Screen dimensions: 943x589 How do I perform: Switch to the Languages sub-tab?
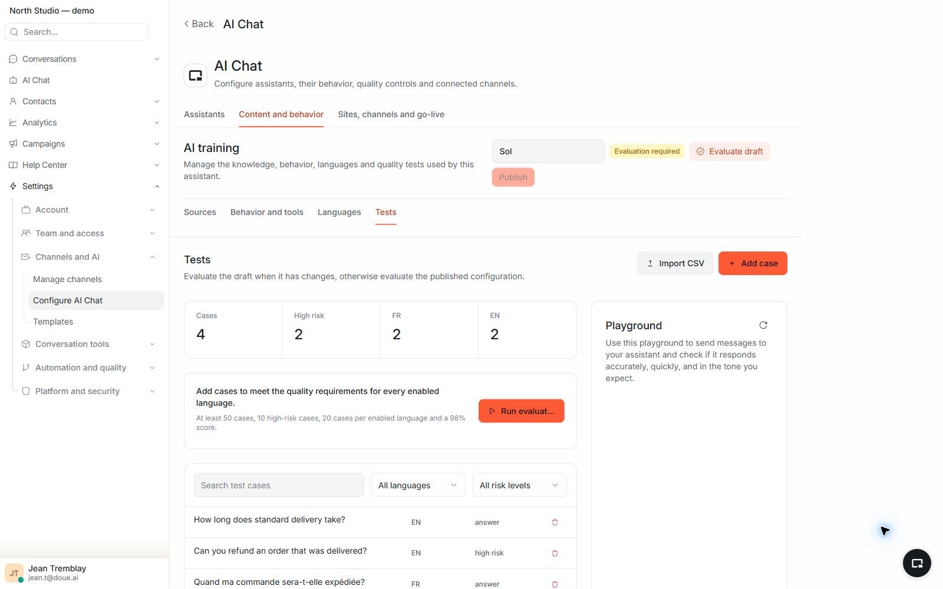pos(339,212)
